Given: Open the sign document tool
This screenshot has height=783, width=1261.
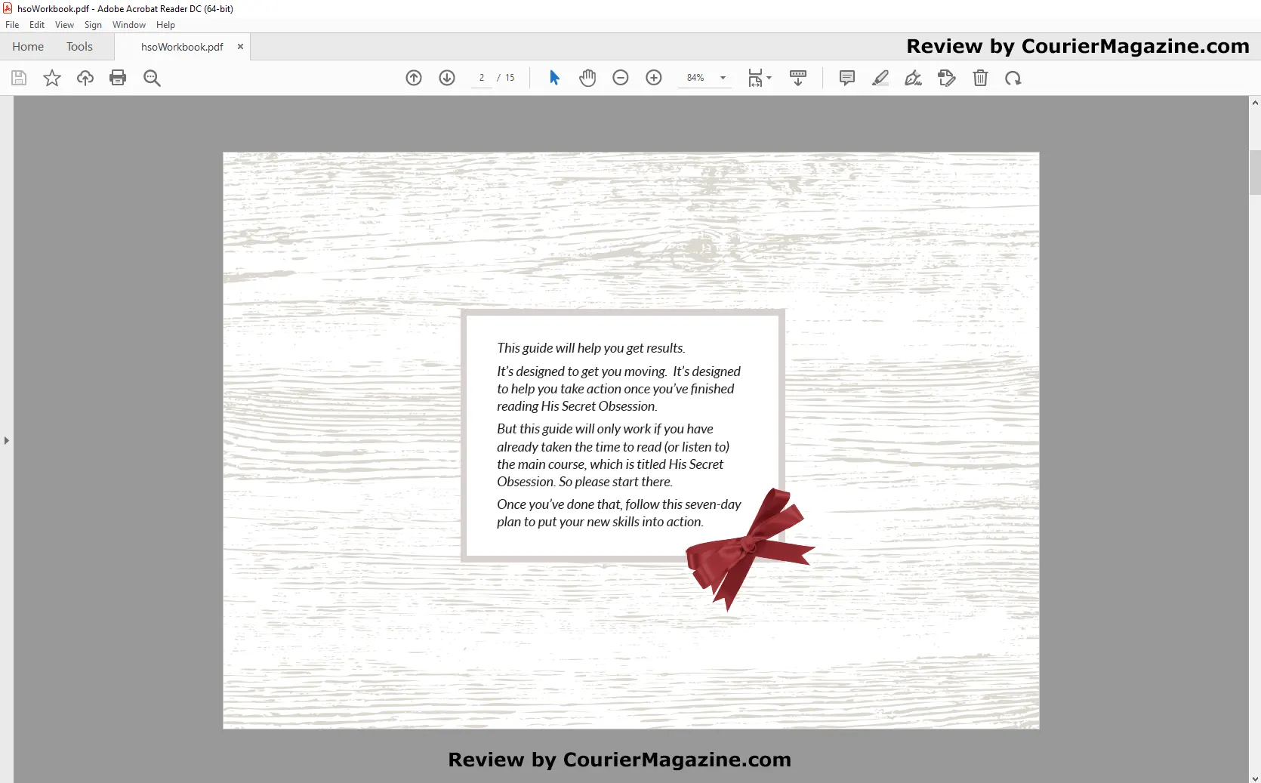Looking at the screenshot, I should 914,78.
